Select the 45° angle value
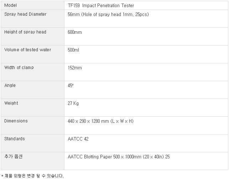The height and width of the screenshot is (179, 229). tap(71, 85)
